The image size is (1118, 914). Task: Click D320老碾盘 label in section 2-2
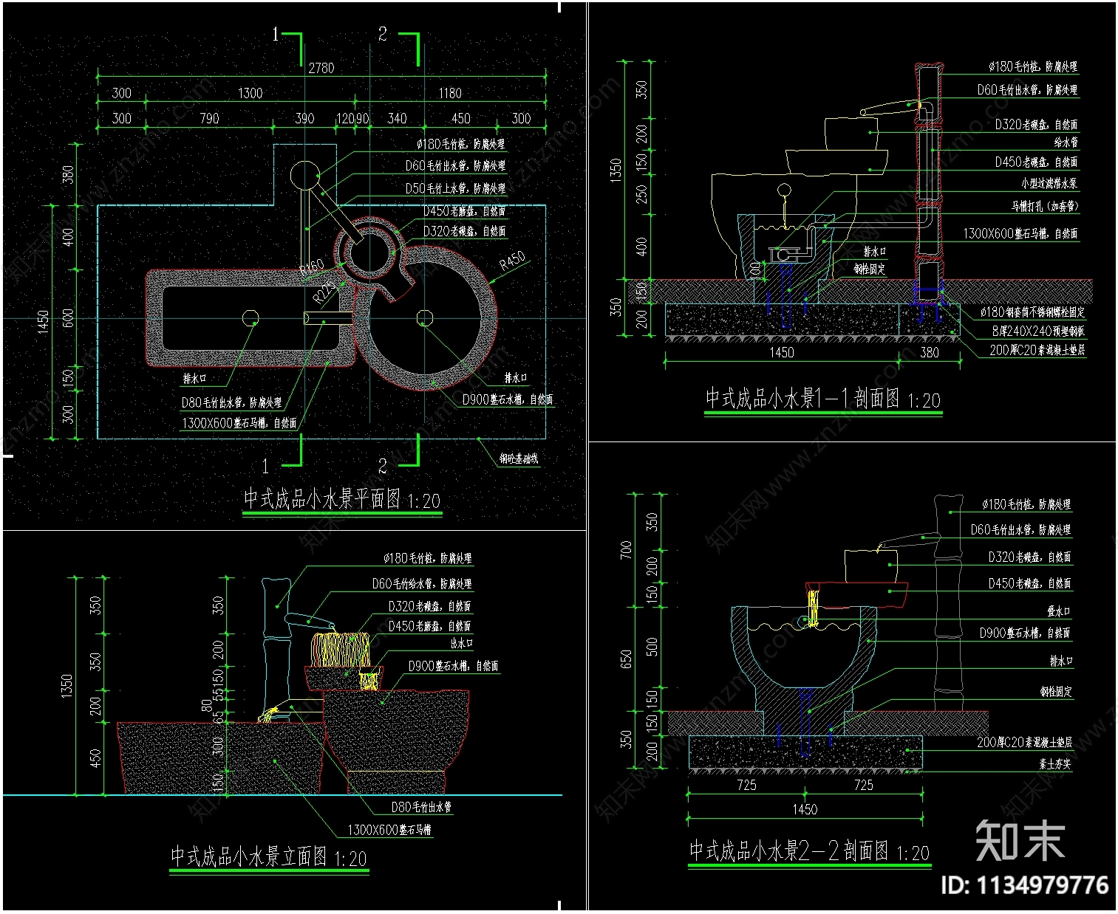point(1030,557)
